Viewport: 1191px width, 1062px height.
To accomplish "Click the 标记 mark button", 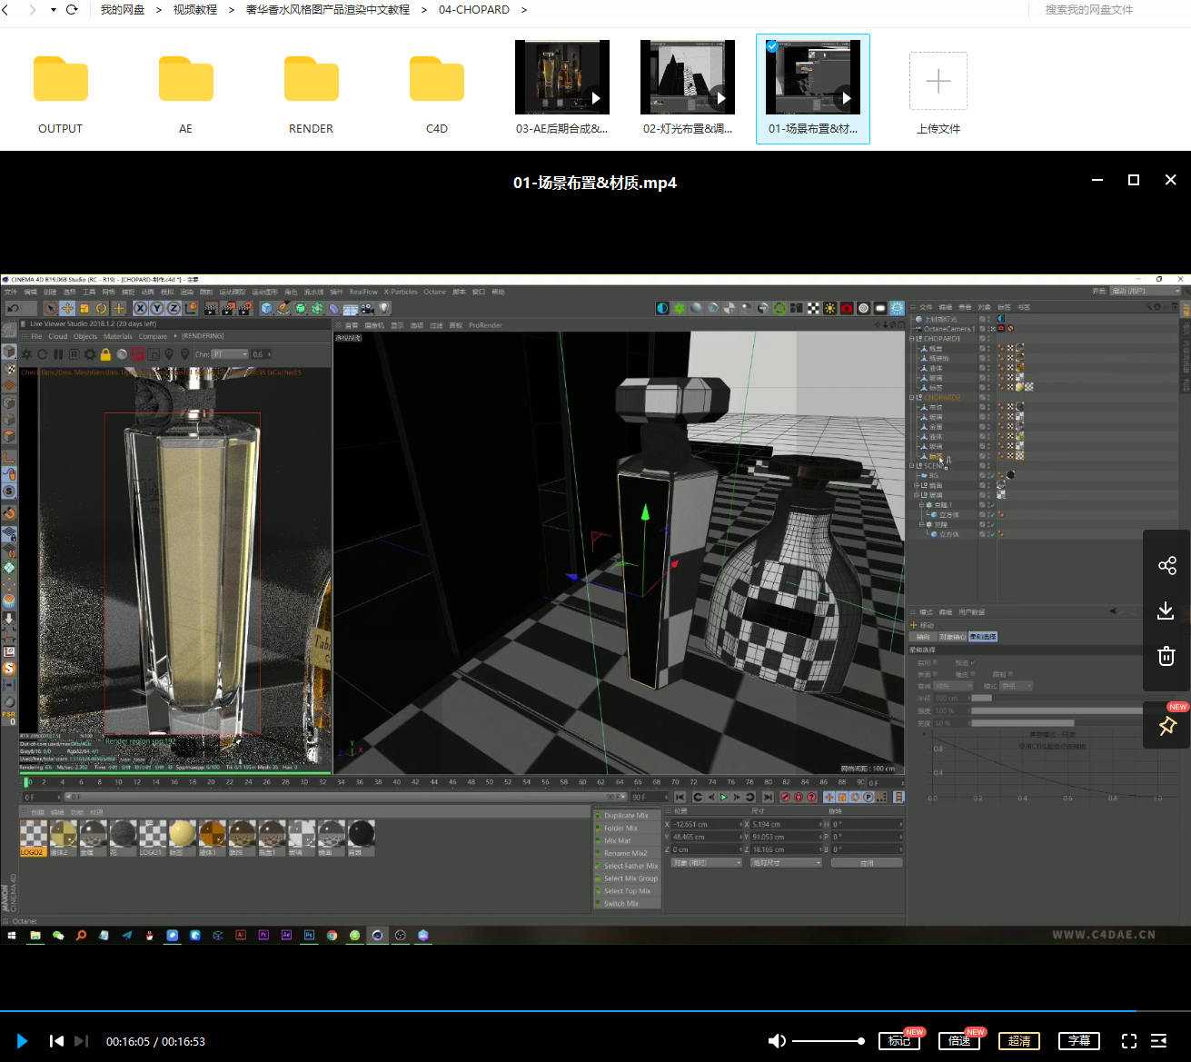I will (898, 1041).
